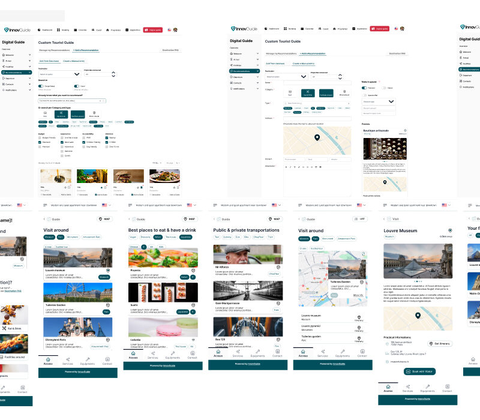
Task: Tap favorite icon on Louvre museum card
Action: coord(108,271)
